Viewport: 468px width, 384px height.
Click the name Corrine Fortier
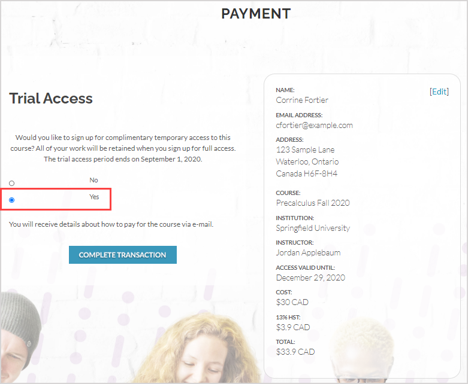[x=302, y=100]
